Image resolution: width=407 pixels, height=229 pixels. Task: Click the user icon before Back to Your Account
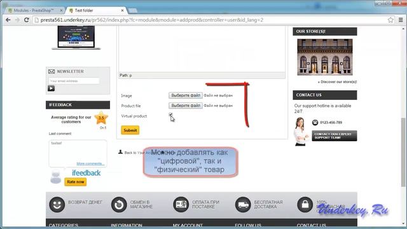[x=120, y=152]
